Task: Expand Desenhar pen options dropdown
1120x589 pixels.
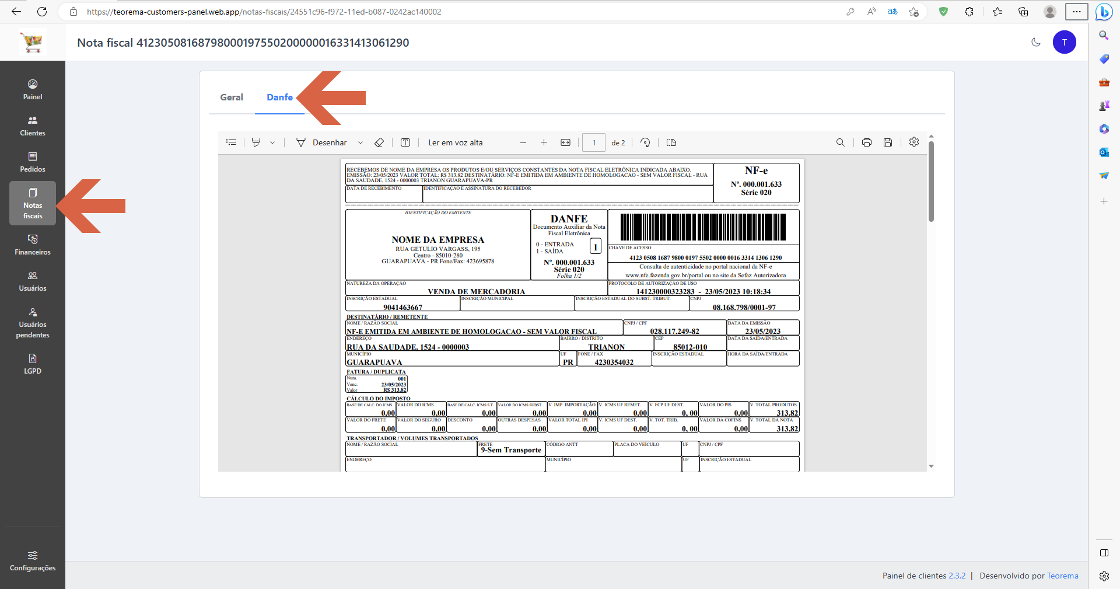Action: (360, 142)
